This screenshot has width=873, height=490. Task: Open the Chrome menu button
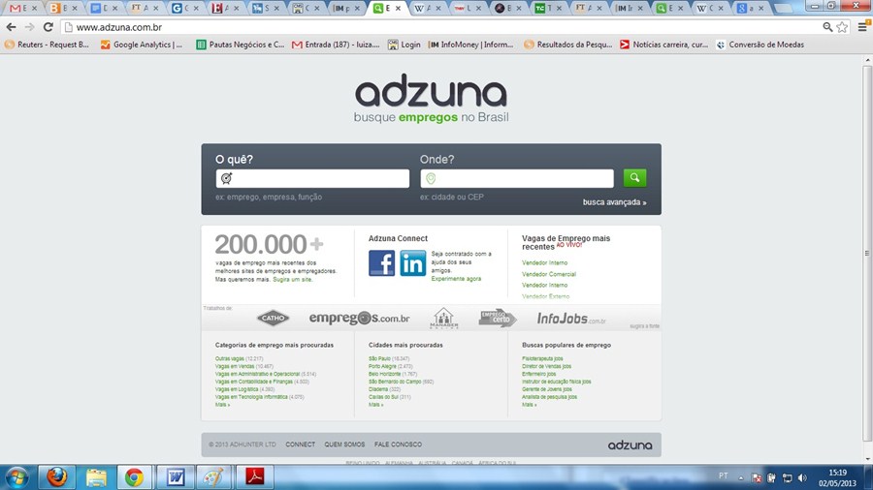click(x=862, y=27)
